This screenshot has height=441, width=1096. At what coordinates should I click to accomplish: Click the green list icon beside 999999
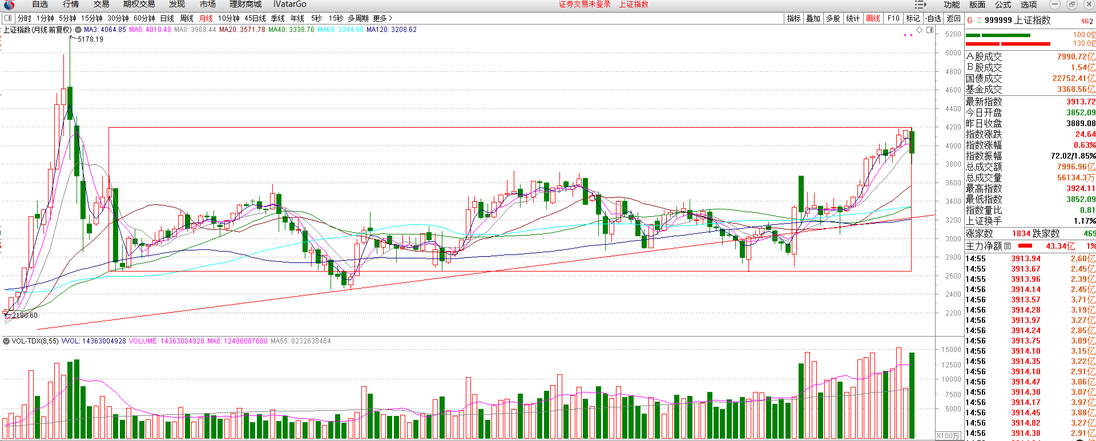tap(979, 21)
